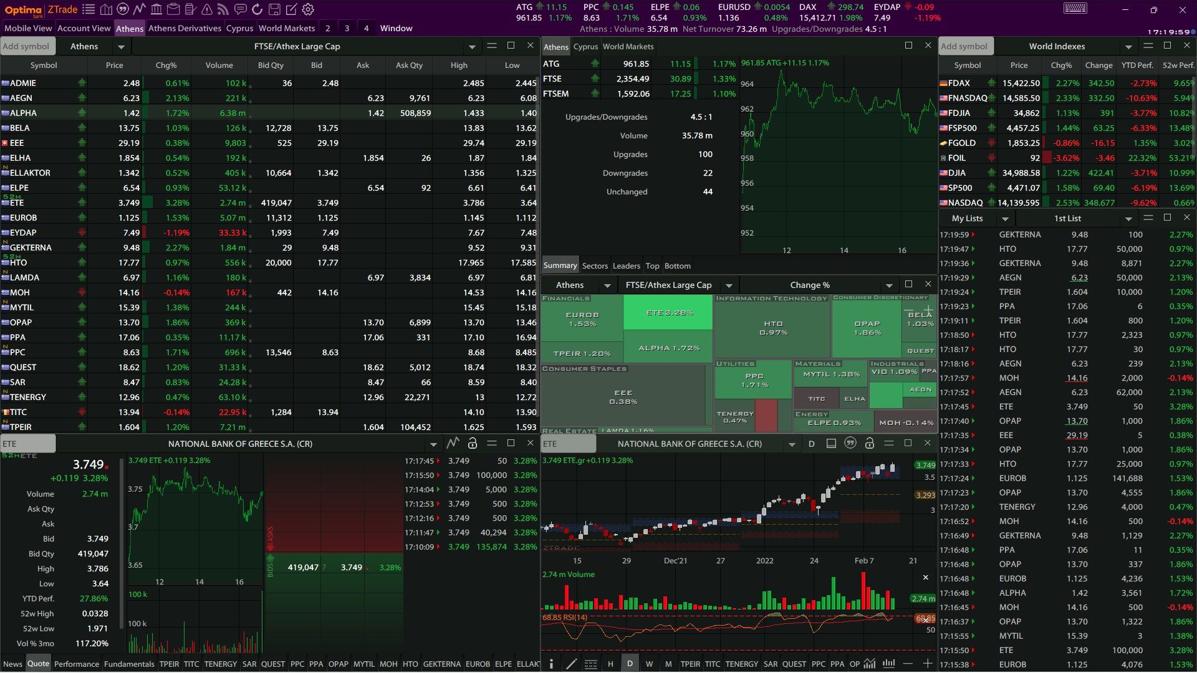Open settings gear in top toolbar
The image size is (1197, 673).
(x=308, y=9)
